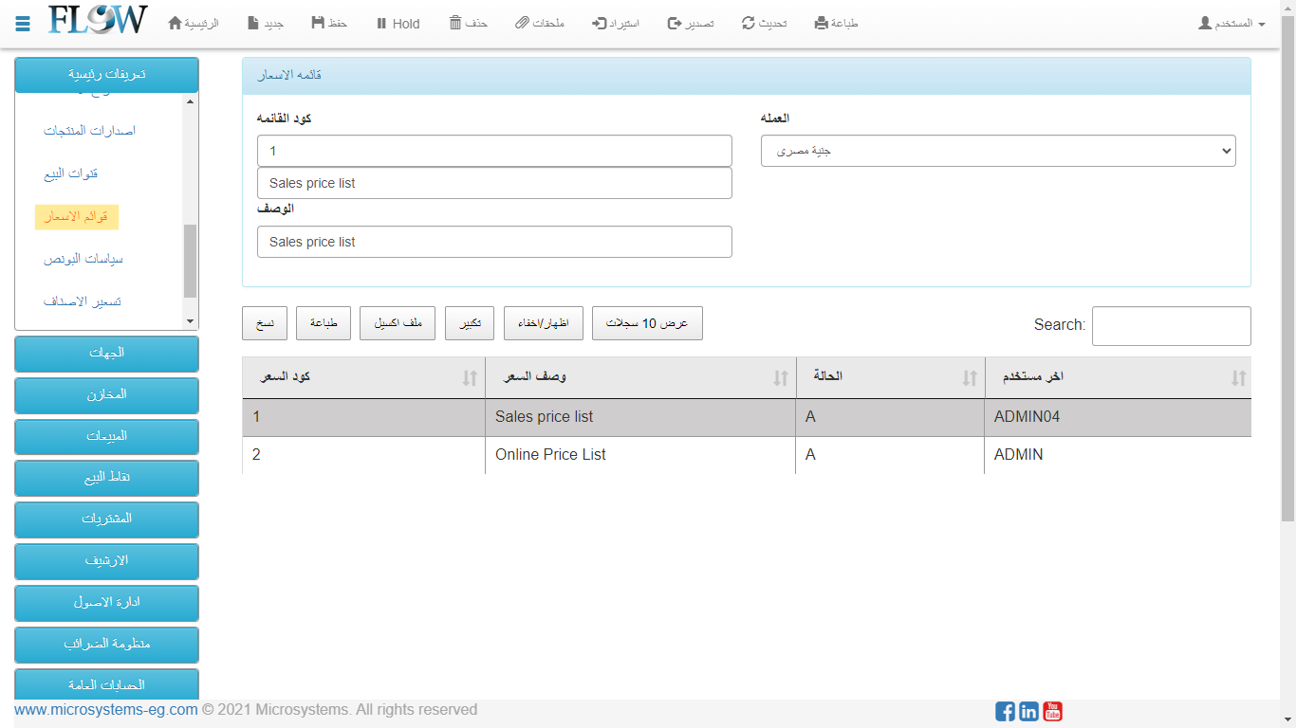This screenshot has height=728, width=1296.
Task: Sort by price code (كود السعر) column
Action: [363, 377]
